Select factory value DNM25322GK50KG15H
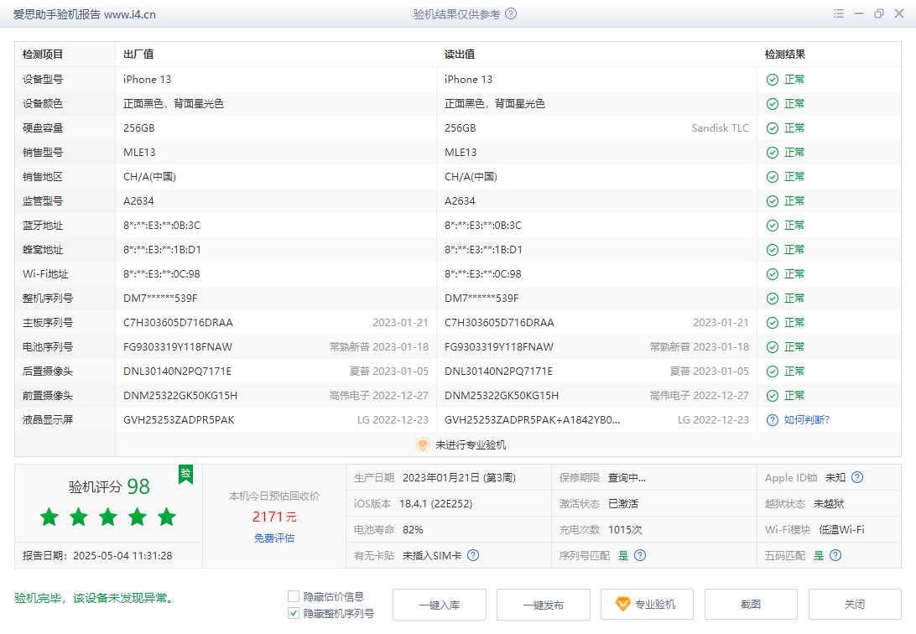 tap(180, 396)
